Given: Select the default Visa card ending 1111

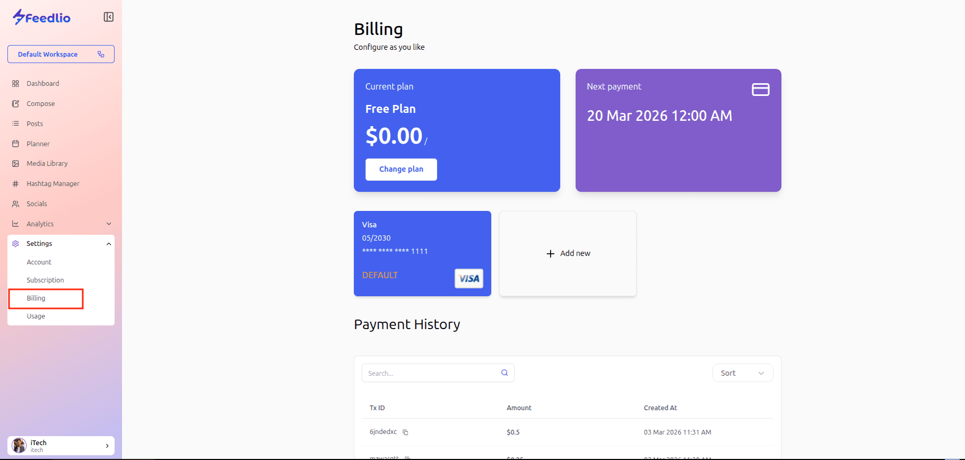Looking at the screenshot, I should coord(422,253).
